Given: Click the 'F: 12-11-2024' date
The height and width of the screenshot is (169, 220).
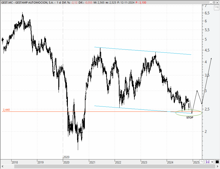Looking at the screenshot, I should click(126, 3).
